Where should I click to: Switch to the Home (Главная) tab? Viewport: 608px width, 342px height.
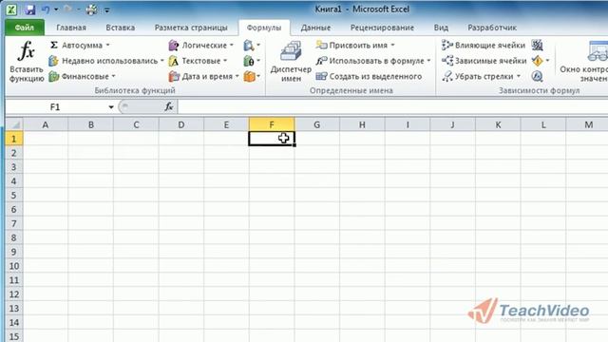(x=71, y=28)
